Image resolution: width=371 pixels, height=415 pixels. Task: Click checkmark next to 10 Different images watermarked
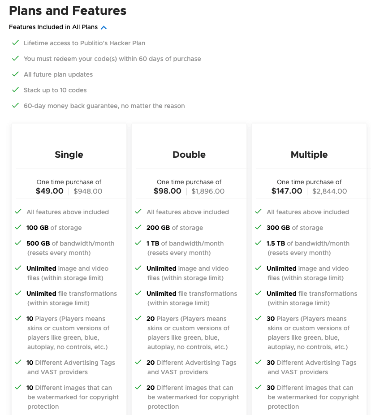click(x=18, y=387)
